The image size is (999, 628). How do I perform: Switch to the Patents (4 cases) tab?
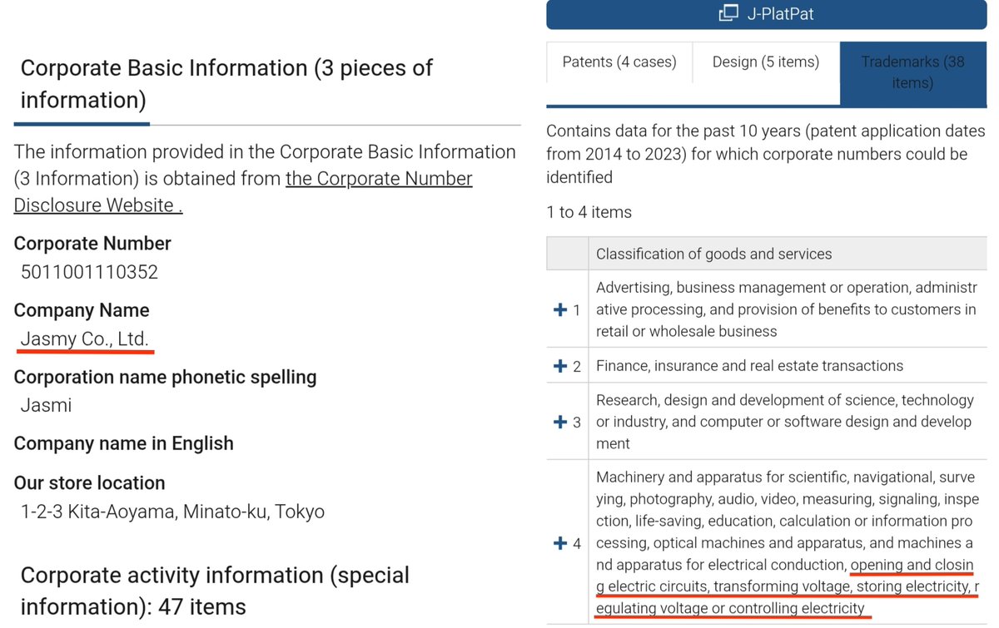tap(619, 62)
